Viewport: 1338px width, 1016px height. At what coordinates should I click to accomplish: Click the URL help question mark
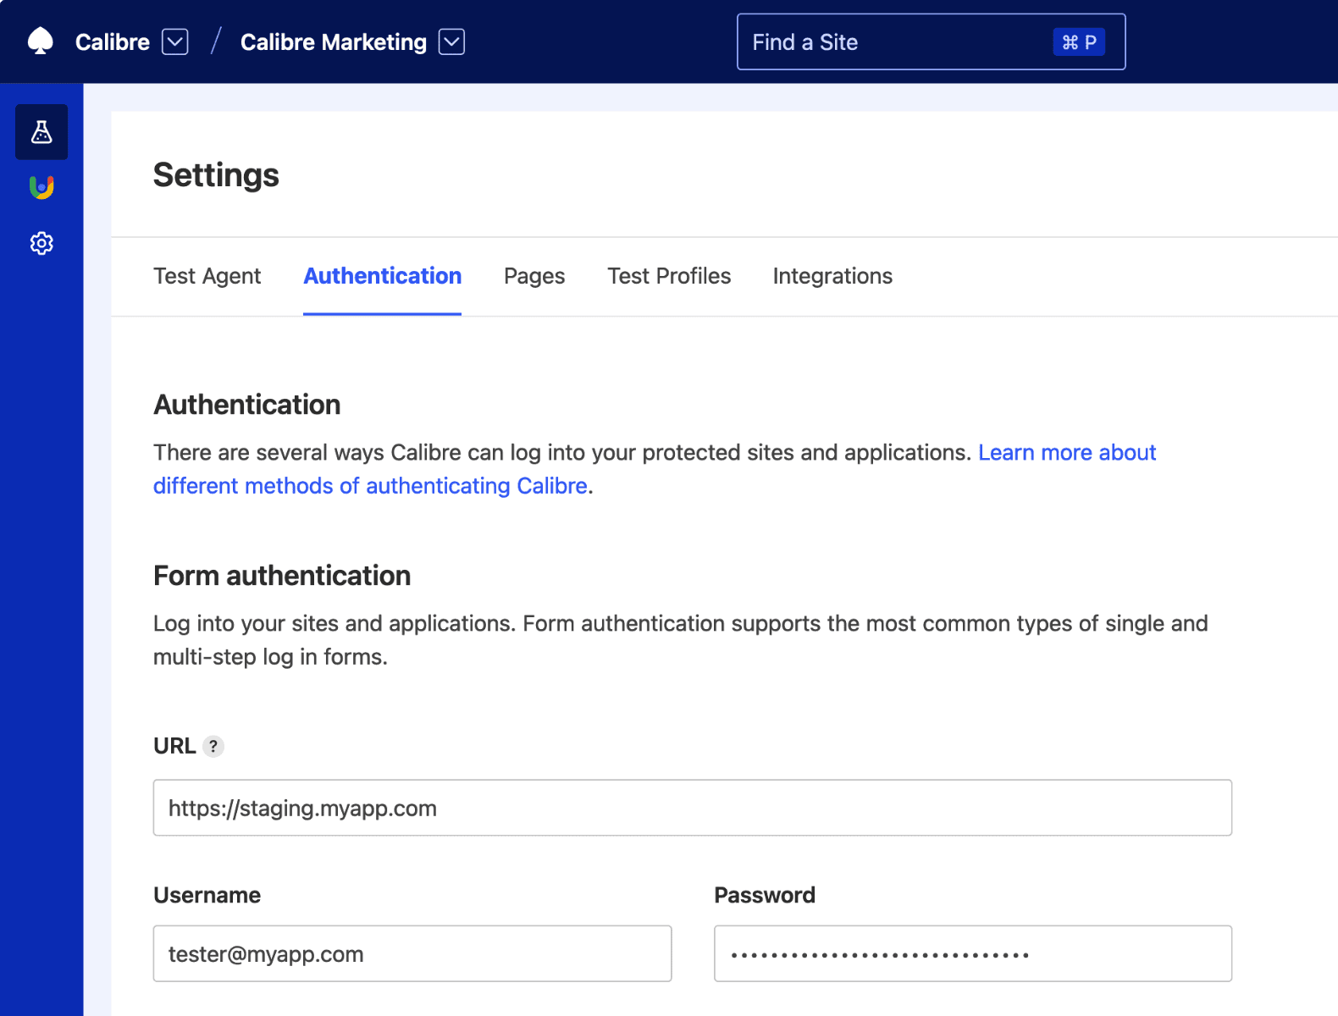tap(213, 746)
